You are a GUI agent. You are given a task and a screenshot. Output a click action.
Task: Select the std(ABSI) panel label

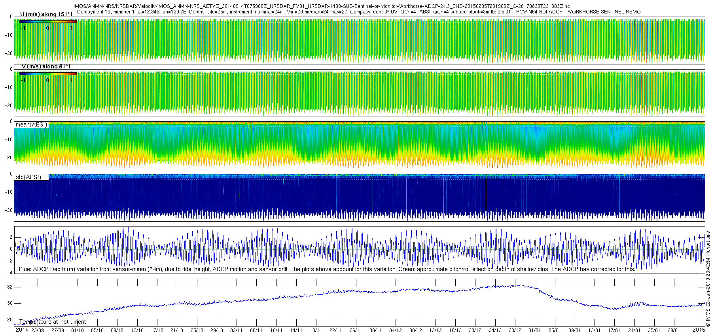click(x=31, y=177)
